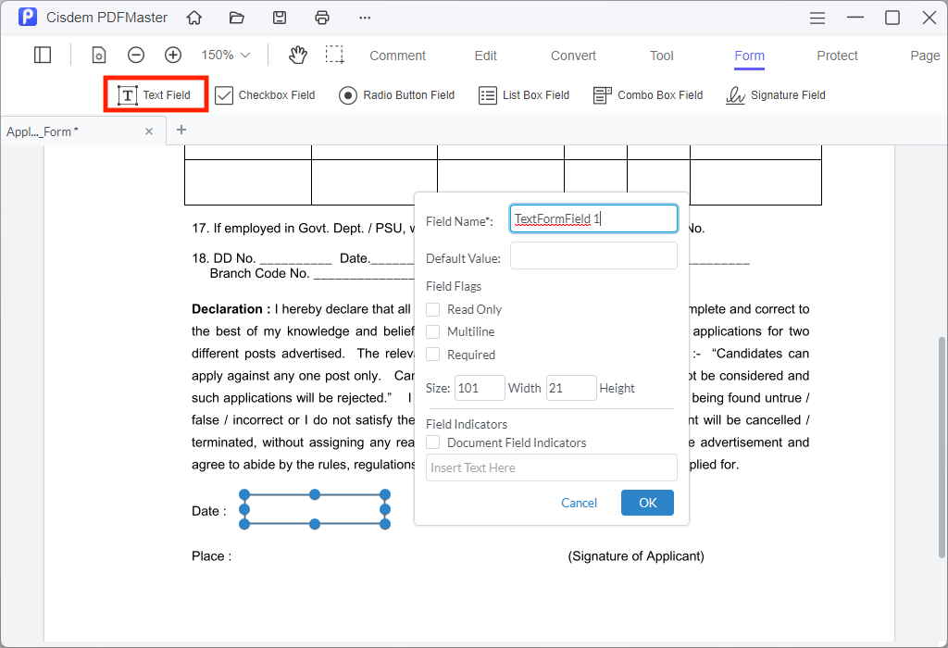Enable the Read Only field flag

click(x=431, y=309)
